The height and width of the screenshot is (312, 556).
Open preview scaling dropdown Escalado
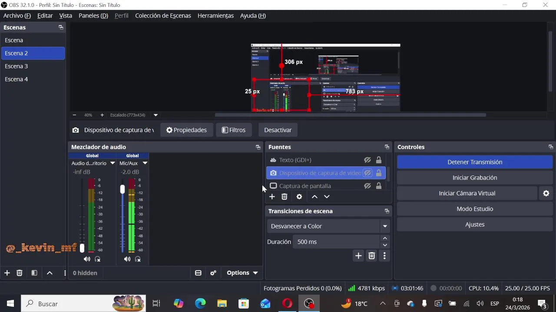click(x=156, y=115)
